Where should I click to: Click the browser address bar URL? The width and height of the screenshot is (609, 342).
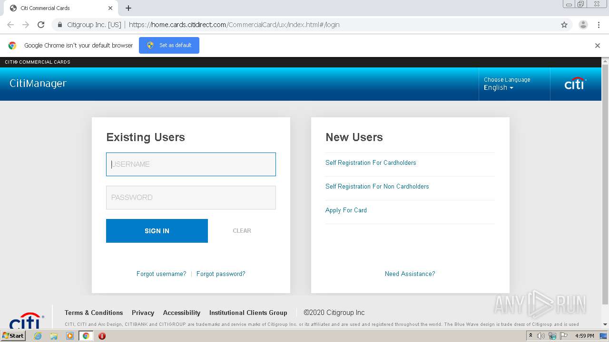[234, 25]
